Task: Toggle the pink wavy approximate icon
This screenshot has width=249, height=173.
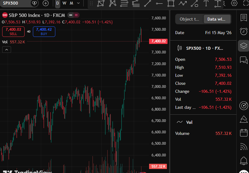Action: click(x=76, y=15)
